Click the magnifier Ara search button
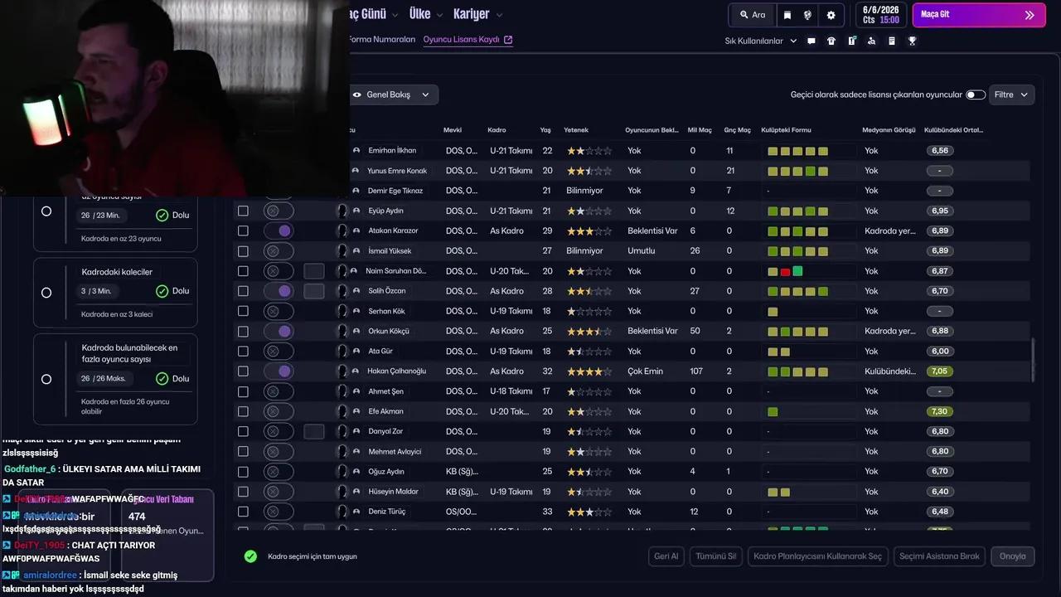This screenshot has width=1061, height=597. [753, 15]
